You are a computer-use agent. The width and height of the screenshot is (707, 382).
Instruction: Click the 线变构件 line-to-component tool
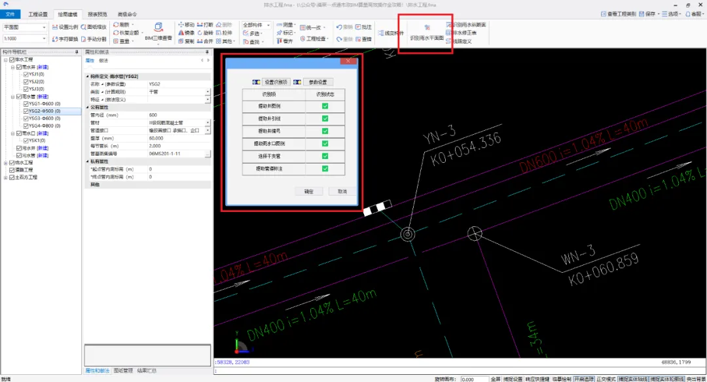pos(391,33)
